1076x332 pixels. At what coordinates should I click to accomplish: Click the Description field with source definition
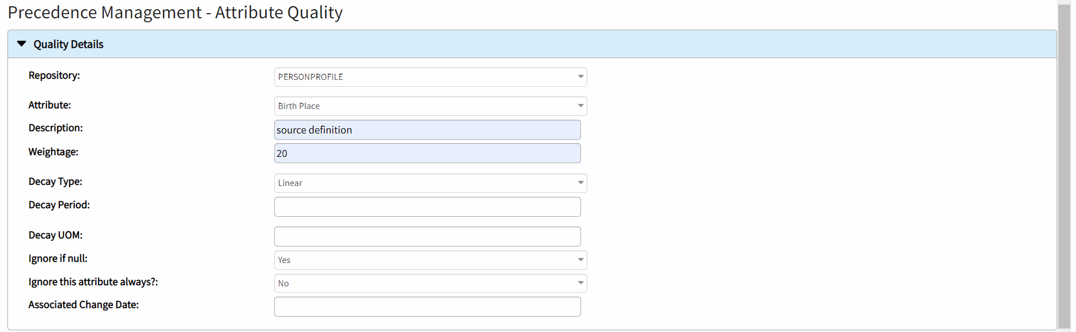click(x=427, y=130)
